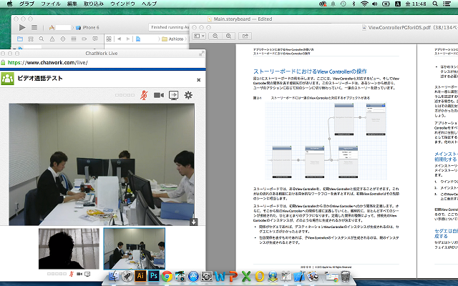Click ストーリーボードにおけるView Controllerの操作 heading

pyautogui.click(x=310, y=71)
